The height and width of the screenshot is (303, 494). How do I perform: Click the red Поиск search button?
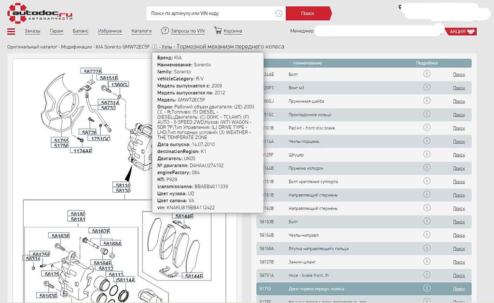(307, 13)
